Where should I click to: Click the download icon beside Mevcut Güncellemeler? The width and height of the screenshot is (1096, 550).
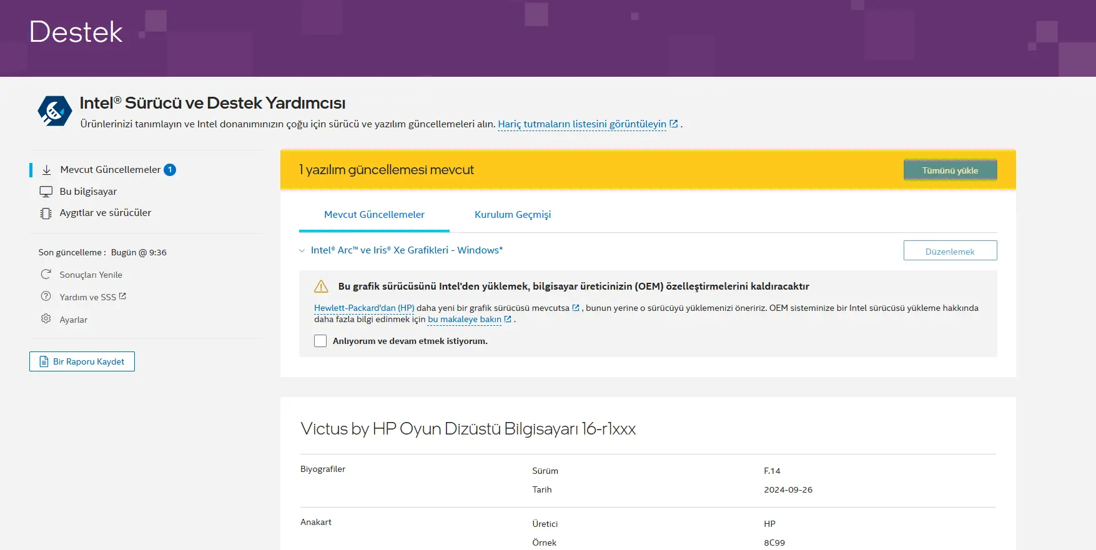(x=46, y=170)
